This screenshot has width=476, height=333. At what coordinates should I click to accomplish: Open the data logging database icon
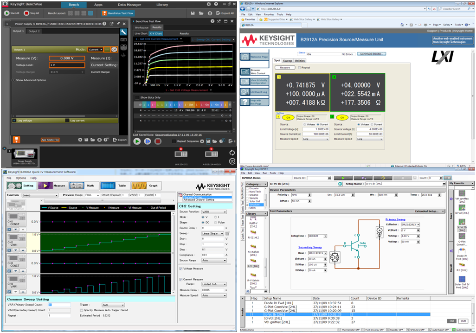pos(123,47)
